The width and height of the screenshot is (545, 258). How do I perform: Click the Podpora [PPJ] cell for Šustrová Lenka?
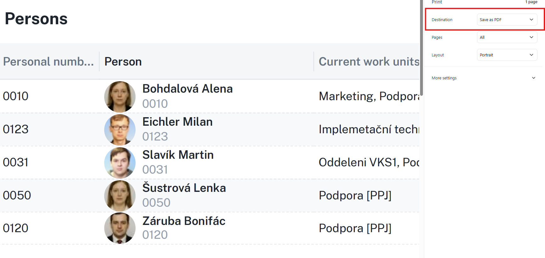click(x=355, y=196)
